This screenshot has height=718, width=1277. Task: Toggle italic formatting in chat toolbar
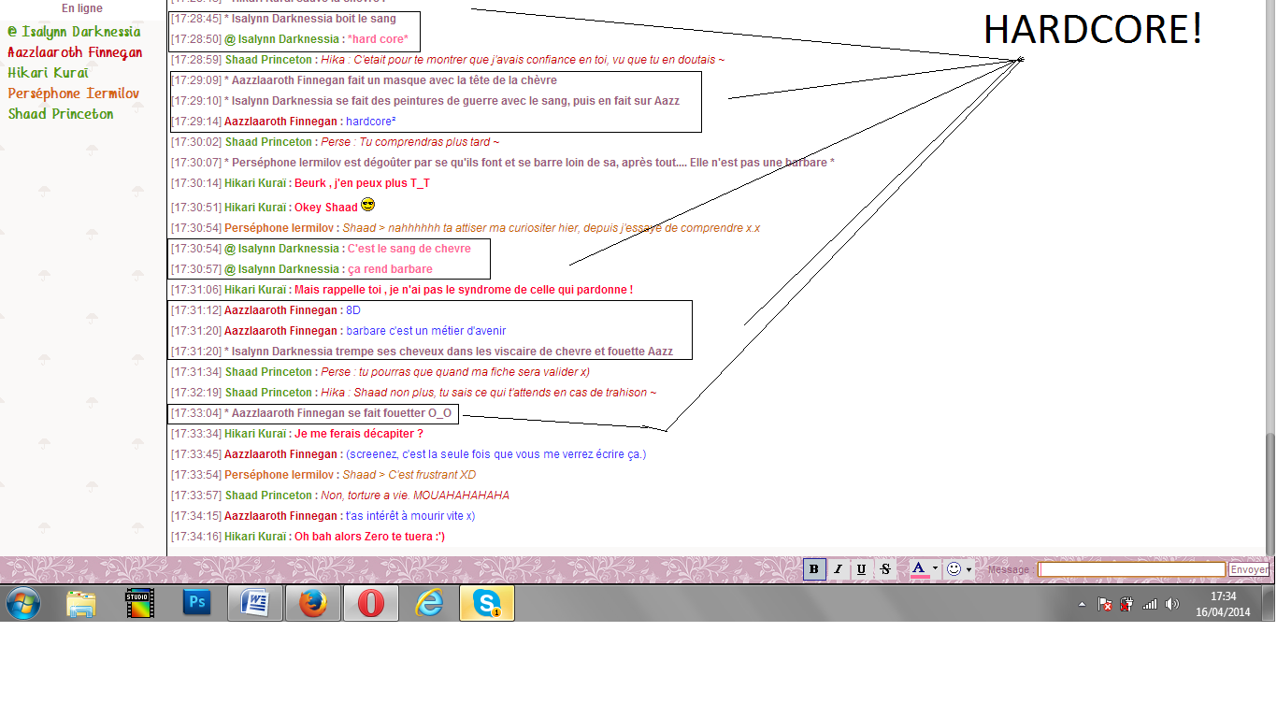click(838, 569)
